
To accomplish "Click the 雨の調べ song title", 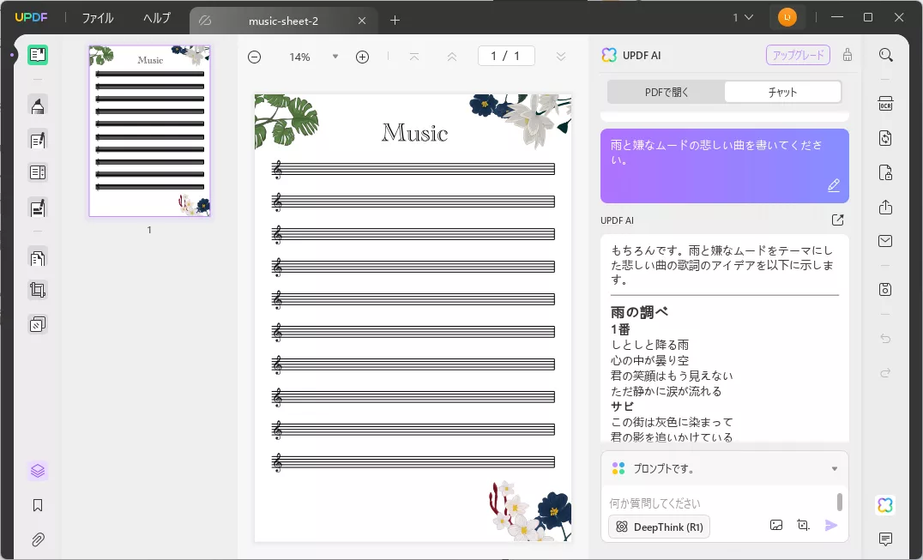I will pos(639,312).
